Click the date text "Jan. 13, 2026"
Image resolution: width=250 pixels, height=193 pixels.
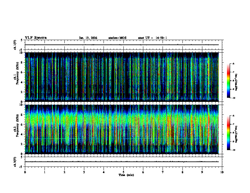(88, 38)
